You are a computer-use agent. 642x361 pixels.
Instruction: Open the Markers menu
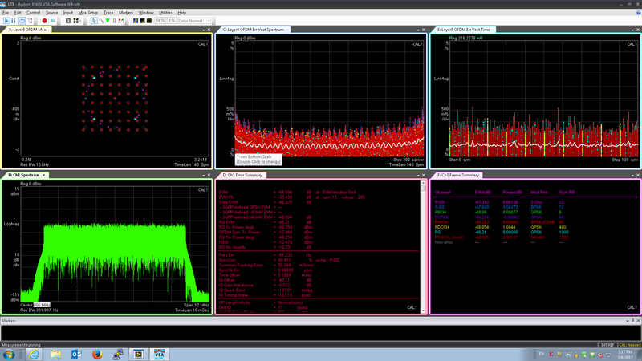coord(125,13)
